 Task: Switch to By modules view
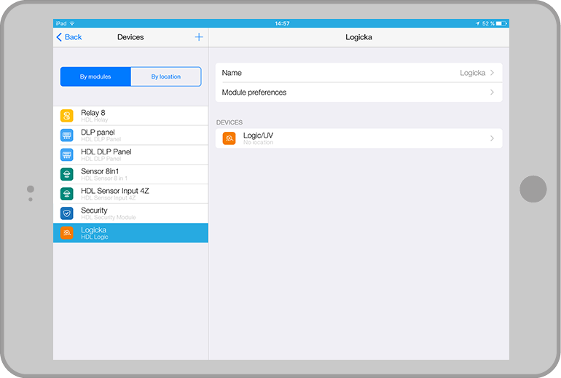[95, 76]
